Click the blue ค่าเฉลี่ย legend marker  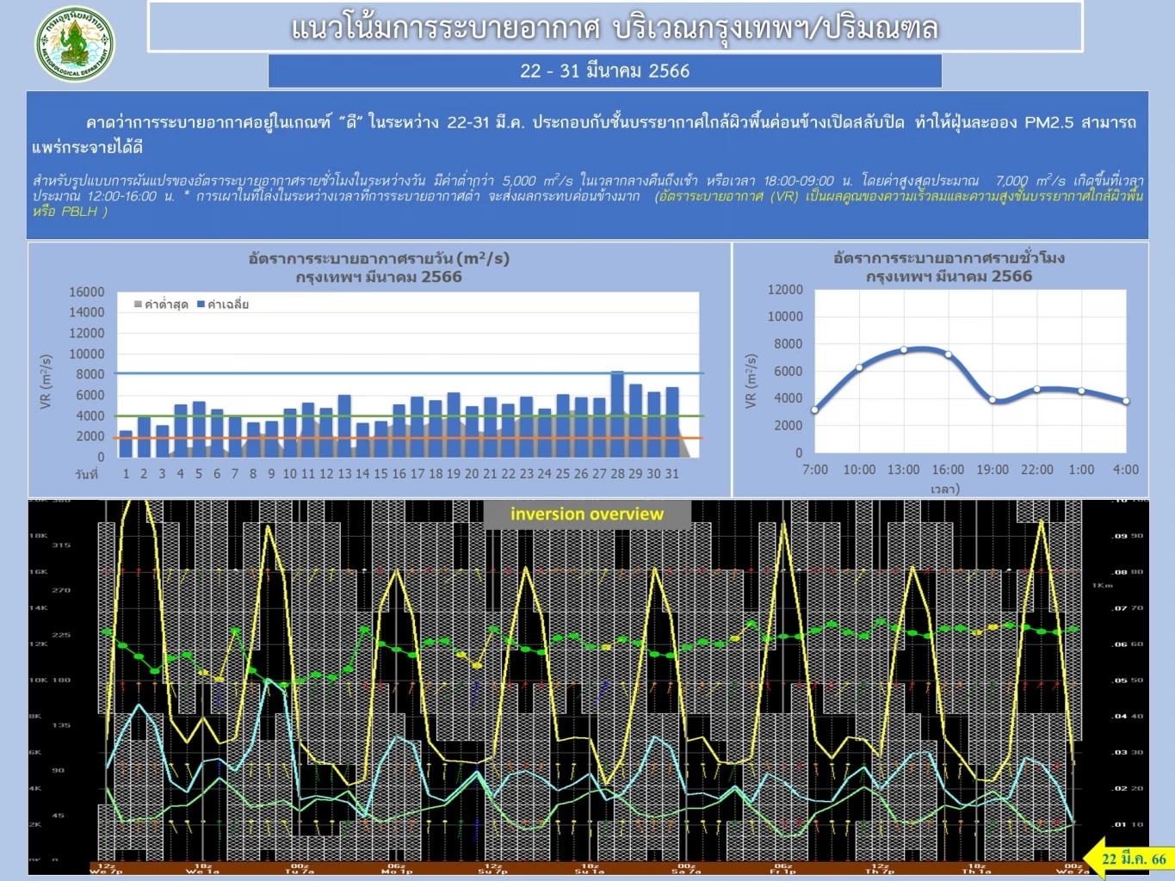click(201, 305)
